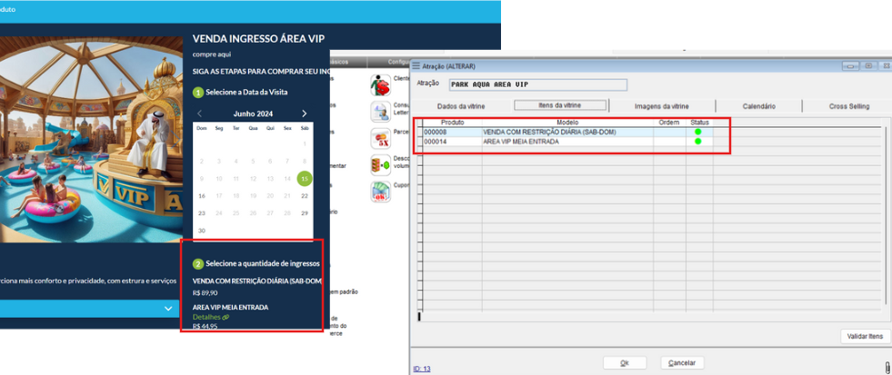Go to next month in calendar

305,113
